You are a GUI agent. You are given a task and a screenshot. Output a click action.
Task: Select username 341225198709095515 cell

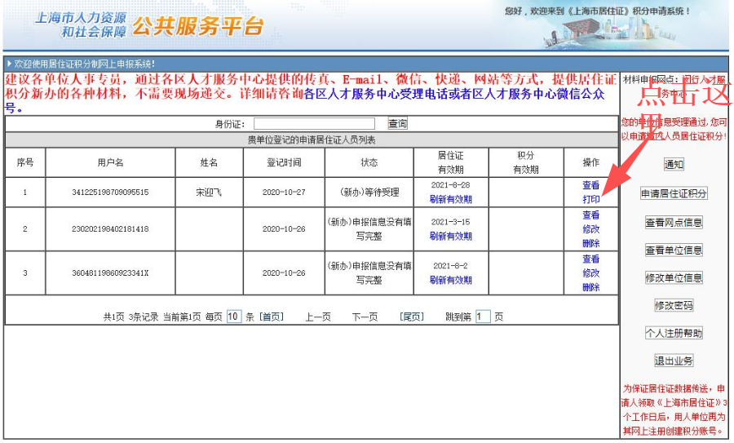pyautogui.click(x=110, y=193)
